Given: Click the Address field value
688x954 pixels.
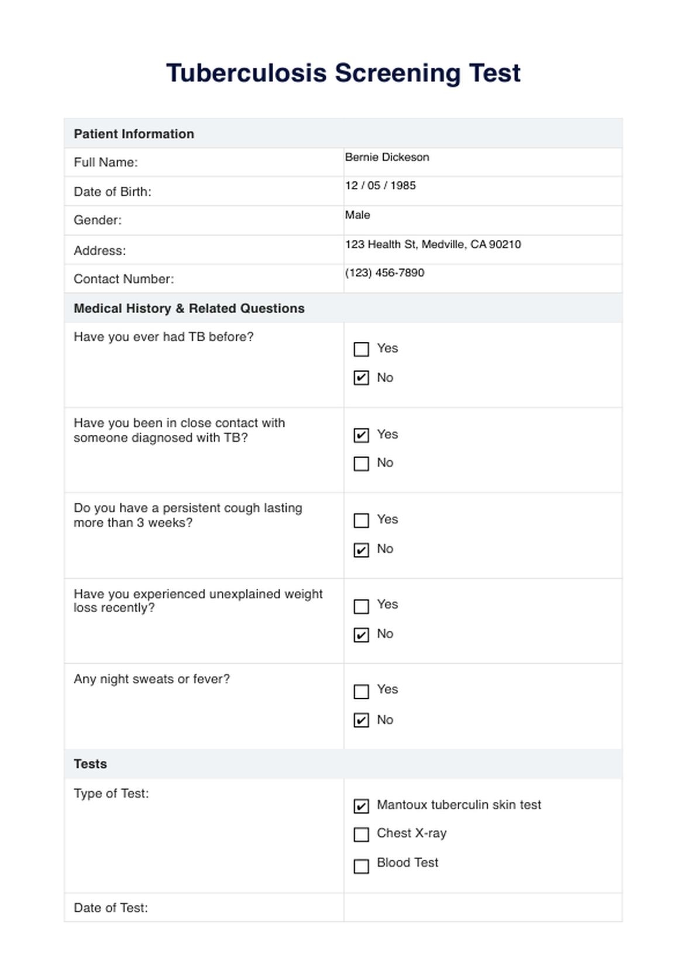Looking at the screenshot, I should click(482, 250).
